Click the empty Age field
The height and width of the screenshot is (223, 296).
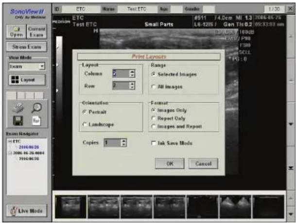(176, 9)
